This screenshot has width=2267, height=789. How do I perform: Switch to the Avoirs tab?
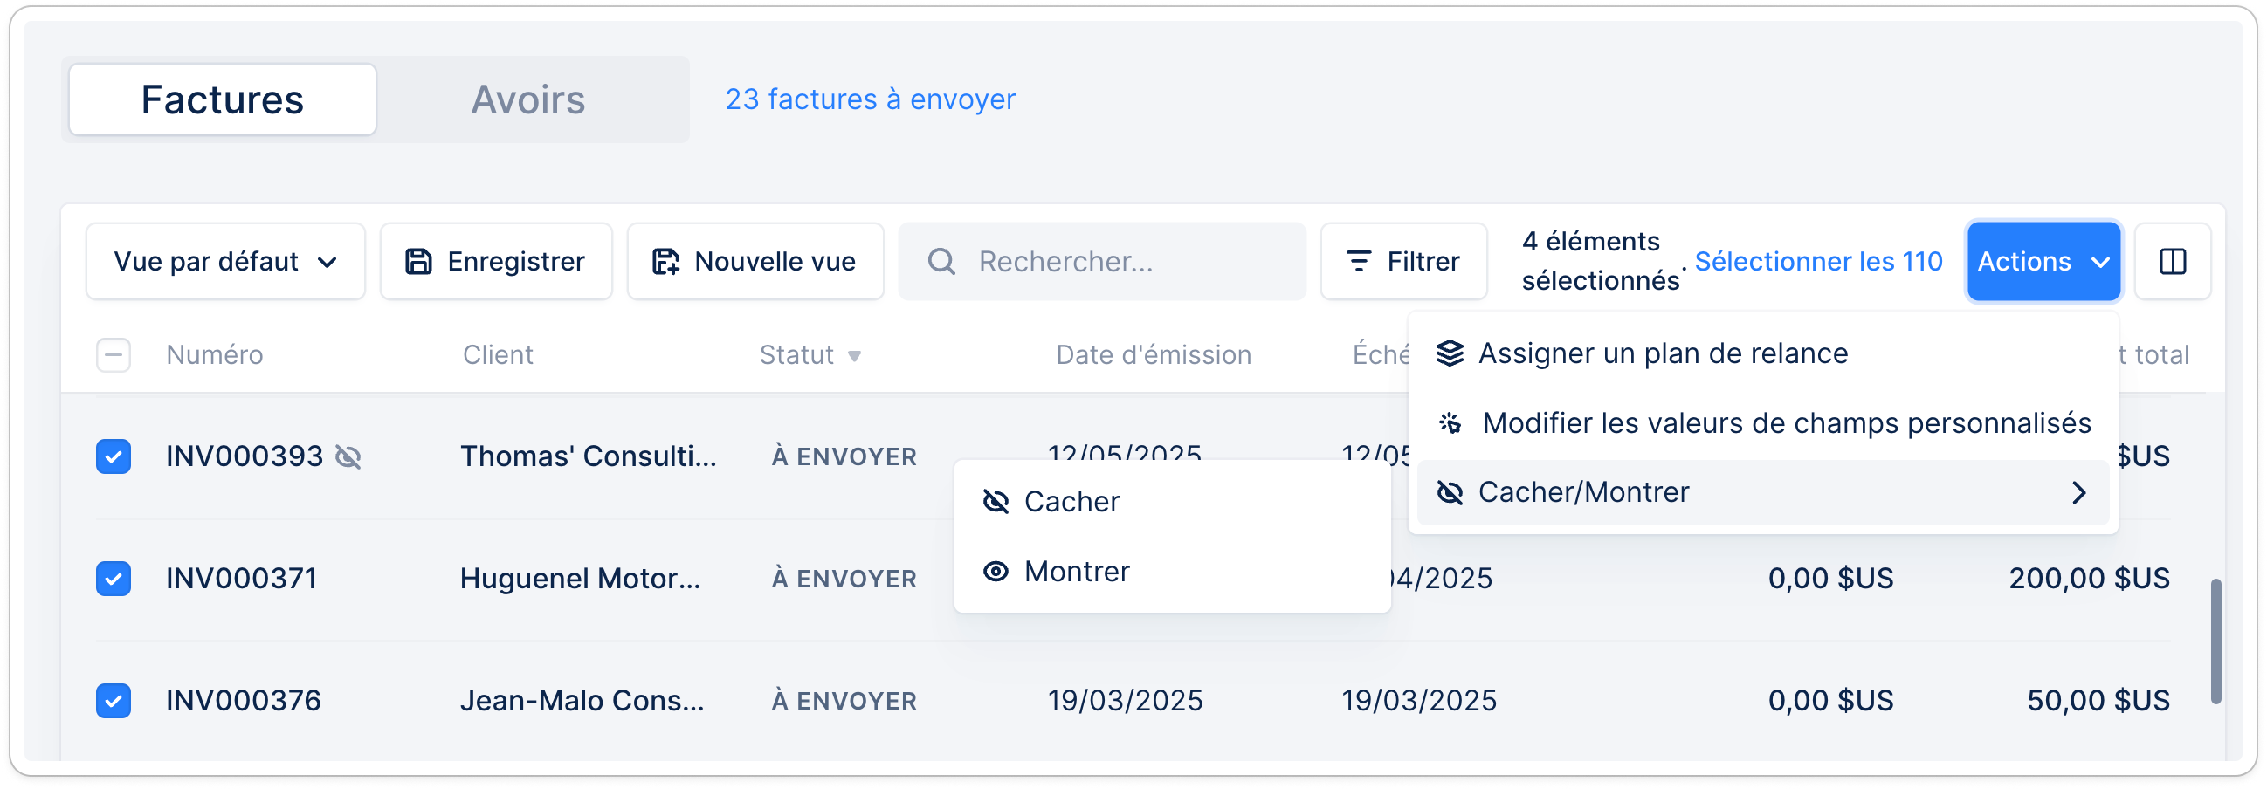(x=528, y=99)
